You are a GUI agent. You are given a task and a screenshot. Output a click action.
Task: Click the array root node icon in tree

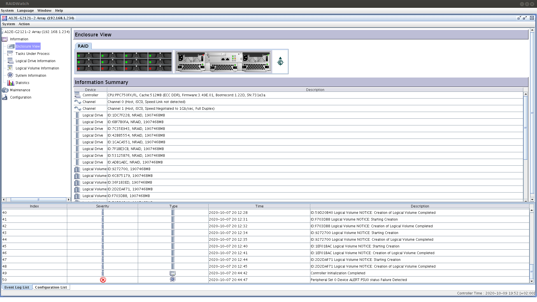(3, 32)
